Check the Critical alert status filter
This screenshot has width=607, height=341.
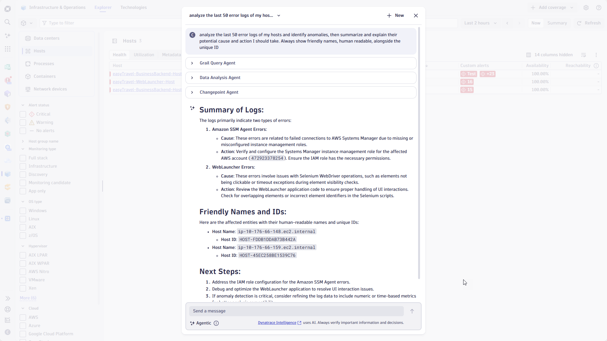point(23,114)
